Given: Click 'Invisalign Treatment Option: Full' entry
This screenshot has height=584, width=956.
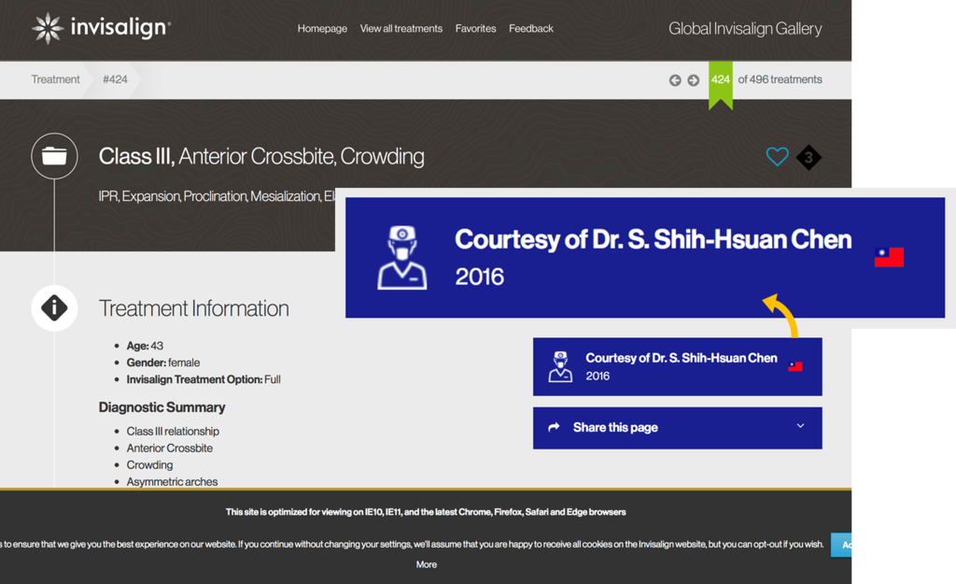Looking at the screenshot, I should [204, 379].
